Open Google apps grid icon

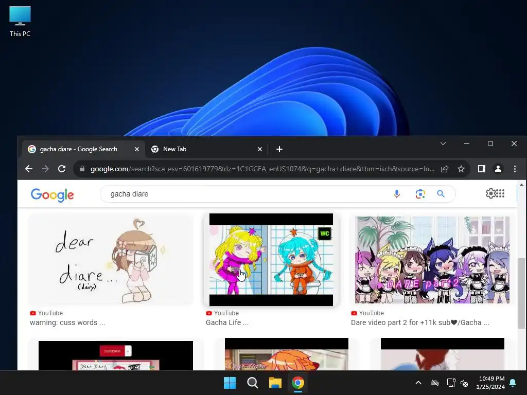coord(500,193)
